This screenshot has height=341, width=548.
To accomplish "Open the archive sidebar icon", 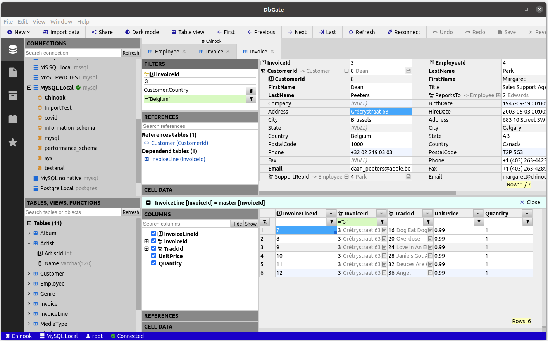I will point(13,96).
